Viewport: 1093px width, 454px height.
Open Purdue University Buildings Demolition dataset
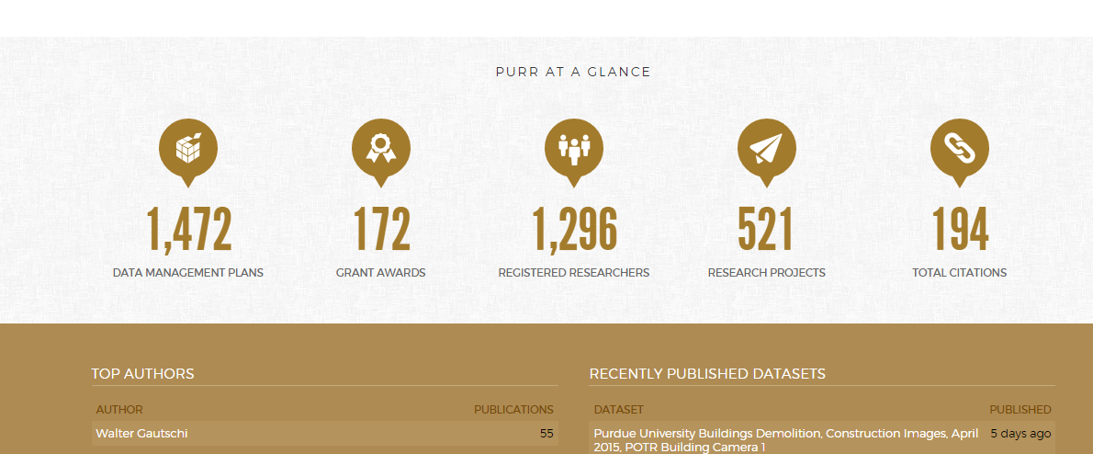(x=786, y=440)
